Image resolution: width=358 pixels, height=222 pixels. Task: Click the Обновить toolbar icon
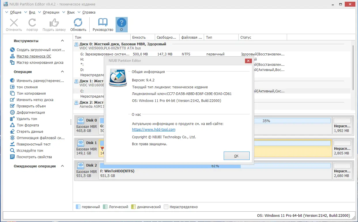[78, 24]
